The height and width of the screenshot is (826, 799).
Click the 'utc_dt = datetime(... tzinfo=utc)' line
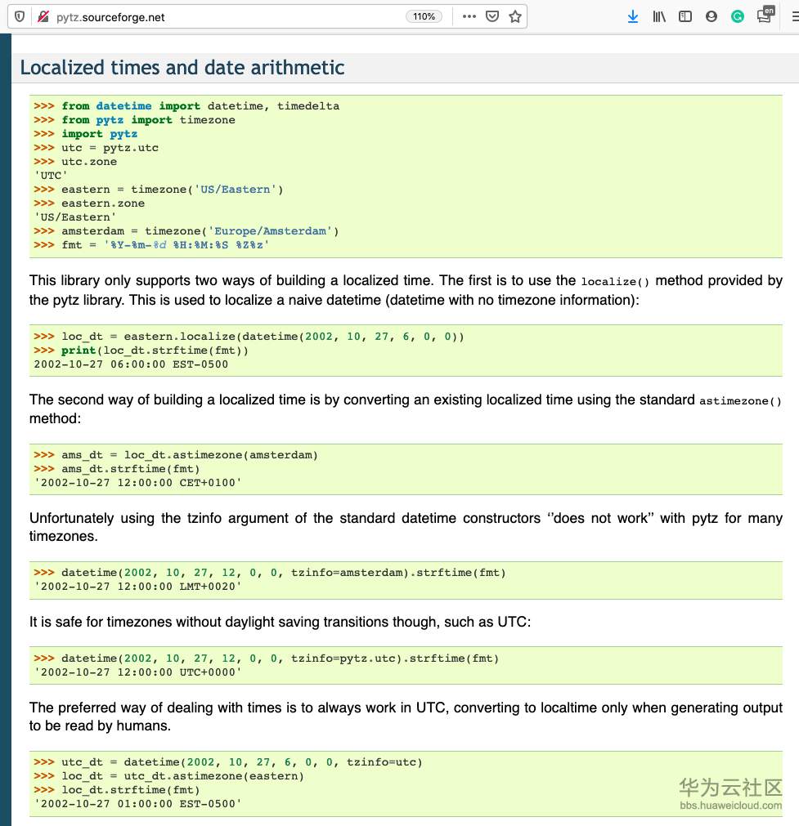coord(228,762)
